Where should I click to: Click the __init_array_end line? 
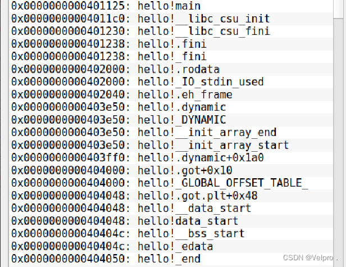pos(171,133)
